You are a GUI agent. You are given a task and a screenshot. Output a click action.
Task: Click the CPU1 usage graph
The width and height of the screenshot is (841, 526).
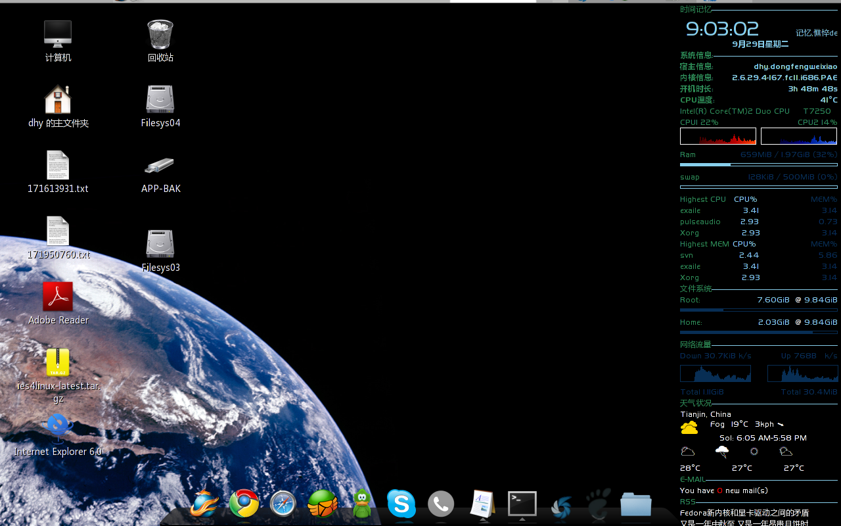click(x=718, y=136)
